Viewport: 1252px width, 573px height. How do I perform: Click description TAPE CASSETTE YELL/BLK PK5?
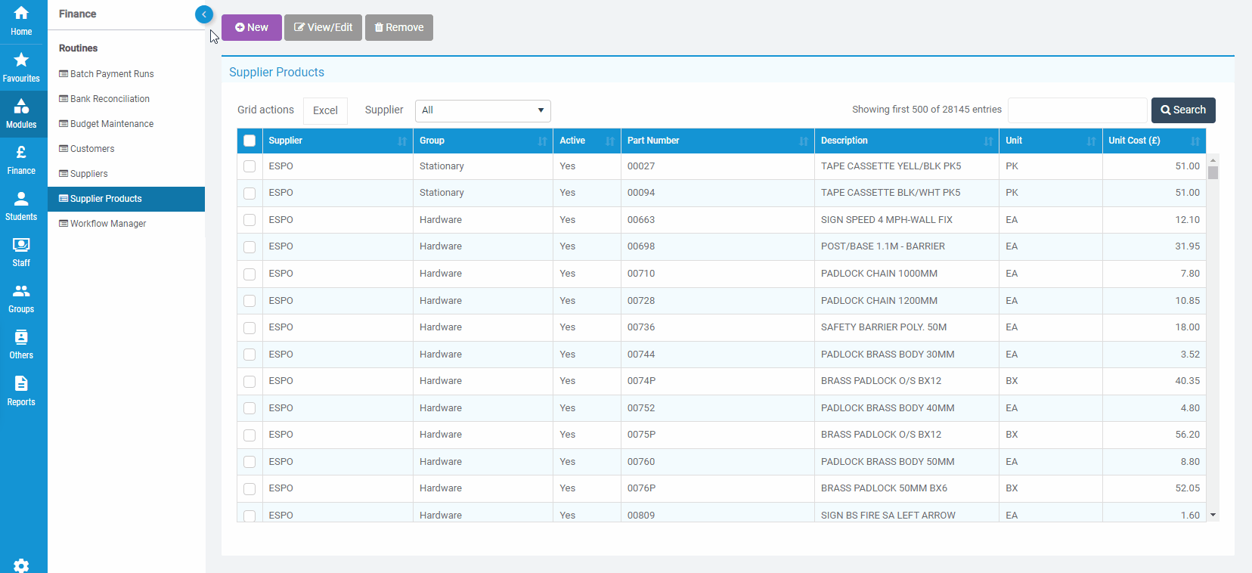coord(891,166)
